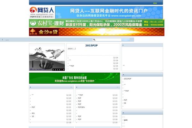This screenshot has height=128, width=192.
Task: Click the 网贷人 site logo
Action: tap(42, 12)
